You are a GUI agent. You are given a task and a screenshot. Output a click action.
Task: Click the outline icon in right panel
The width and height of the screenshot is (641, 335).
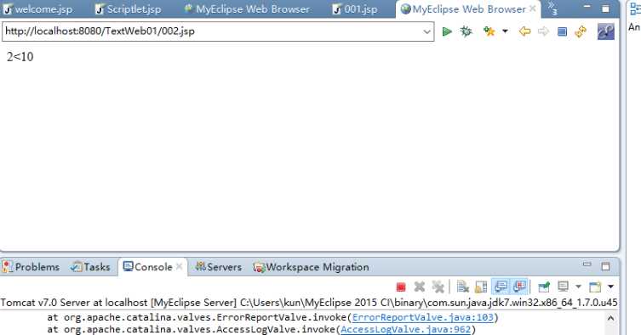pos(635,9)
